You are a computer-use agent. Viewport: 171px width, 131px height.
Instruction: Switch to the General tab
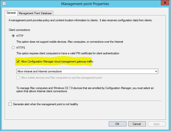(11, 13)
